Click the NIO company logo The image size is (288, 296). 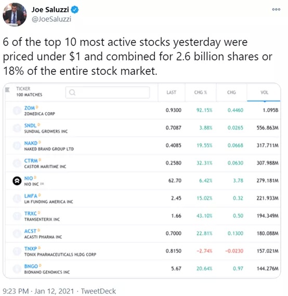click(x=17, y=181)
